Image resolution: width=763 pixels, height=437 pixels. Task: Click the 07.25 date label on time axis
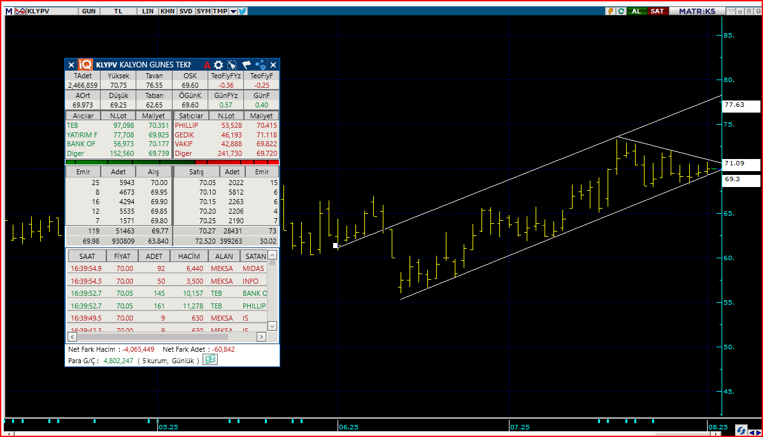coord(520,427)
